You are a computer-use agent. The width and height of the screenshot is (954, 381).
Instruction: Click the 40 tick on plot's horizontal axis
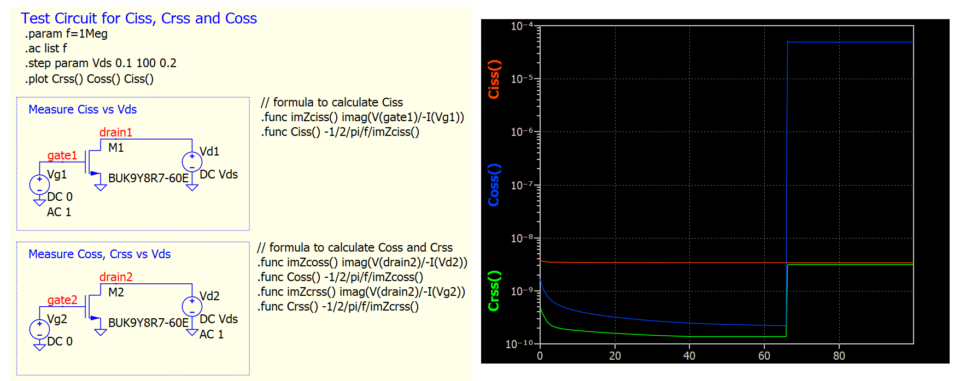[689, 356]
